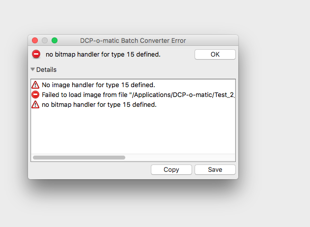
Task: Copy the error details using Copy button
Action: click(171, 169)
